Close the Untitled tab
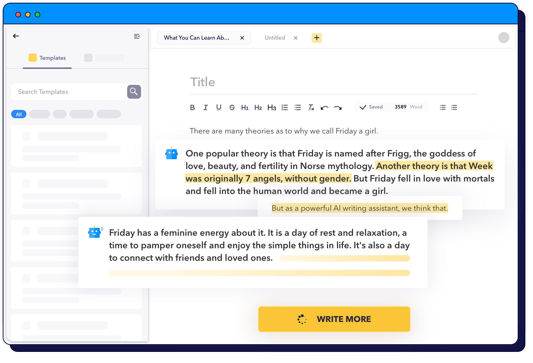The width and height of the screenshot is (533, 363). [296, 38]
